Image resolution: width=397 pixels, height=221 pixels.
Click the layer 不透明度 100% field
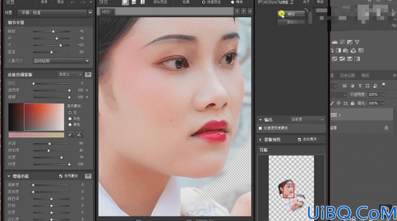click(373, 94)
